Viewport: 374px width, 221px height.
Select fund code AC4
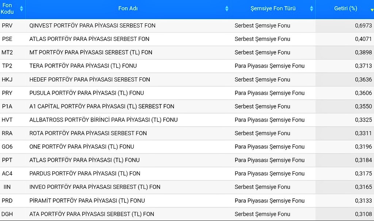click(x=7, y=174)
